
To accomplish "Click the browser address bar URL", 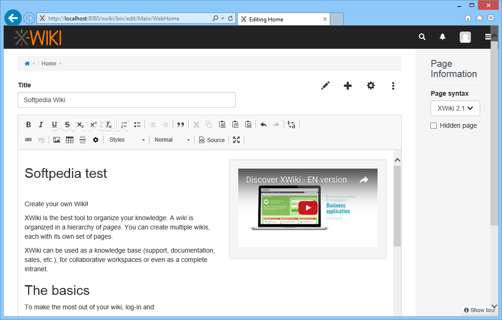I will pos(114,18).
